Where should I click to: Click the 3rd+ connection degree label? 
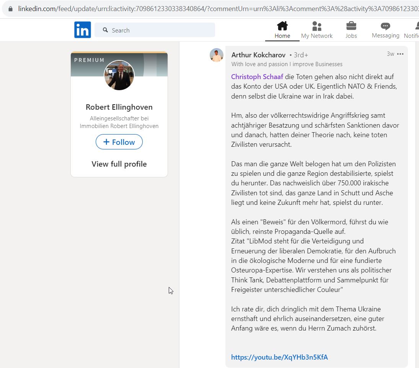301,55
